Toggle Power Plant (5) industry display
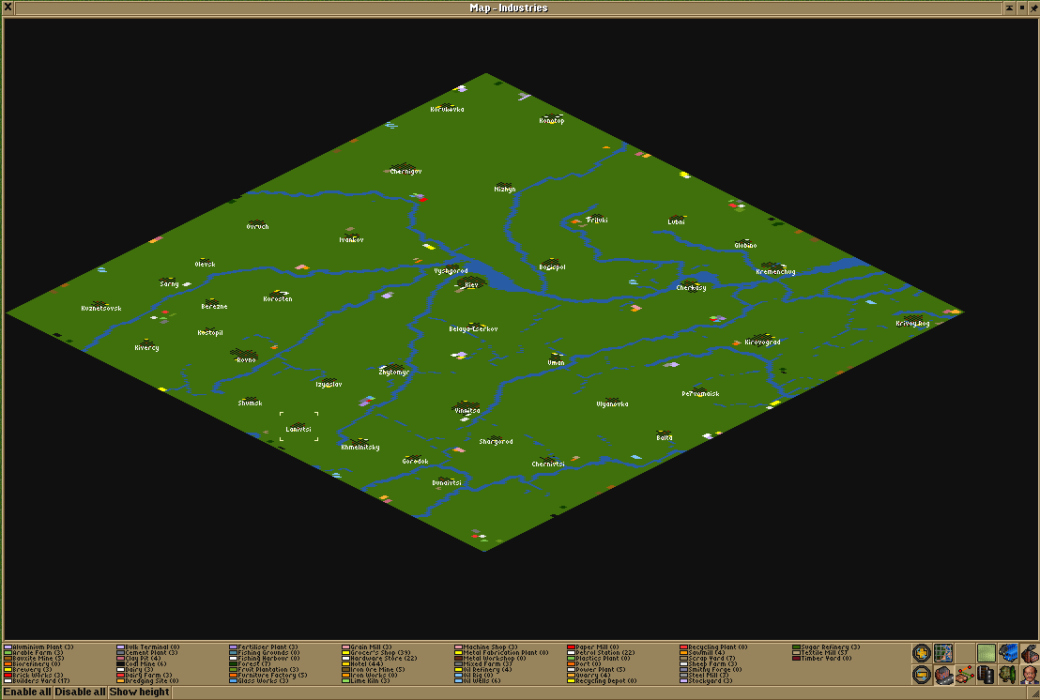1040x700 pixels. click(x=596, y=670)
